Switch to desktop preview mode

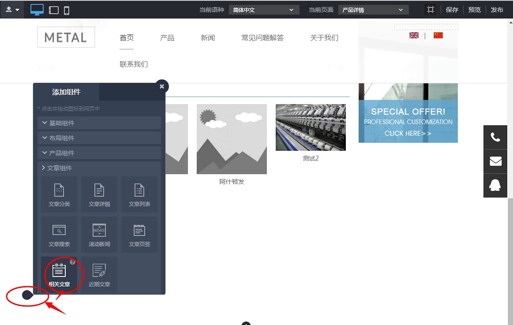(x=36, y=9)
